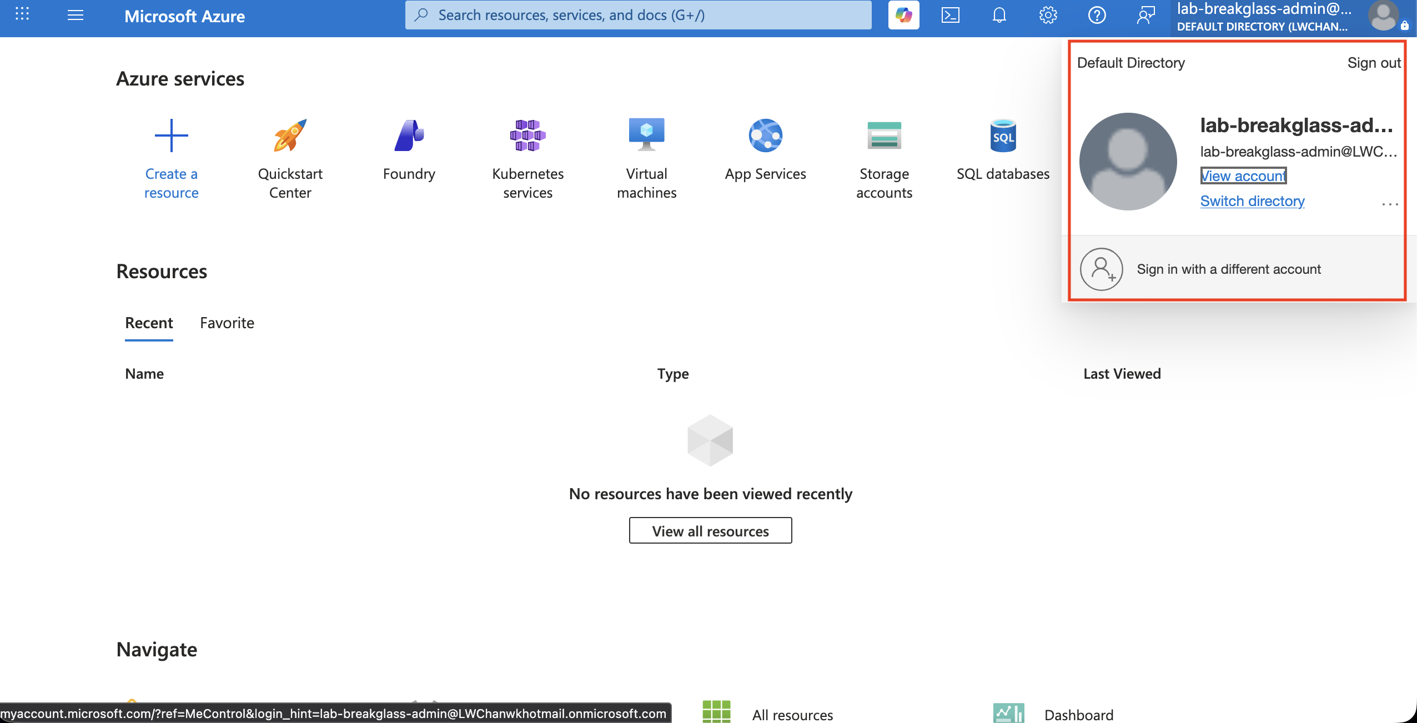Open All resources grid icon
1417x723 pixels.
[x=716, y=712]
